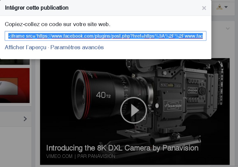Click the white box at bottom-right corner

[224, 166]
